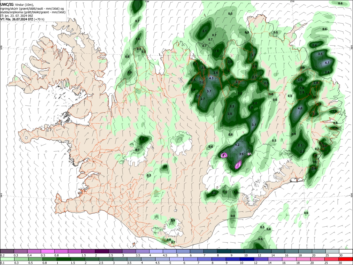Choose the deep blue 10 mm rain swatch

247,259
